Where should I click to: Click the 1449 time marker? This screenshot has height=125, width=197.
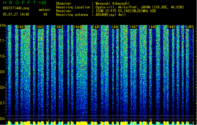click(171, 27)
